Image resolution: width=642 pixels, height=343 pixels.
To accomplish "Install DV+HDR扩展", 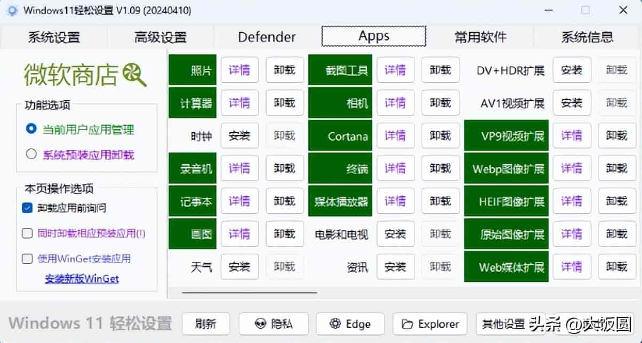I will [572, 70].
